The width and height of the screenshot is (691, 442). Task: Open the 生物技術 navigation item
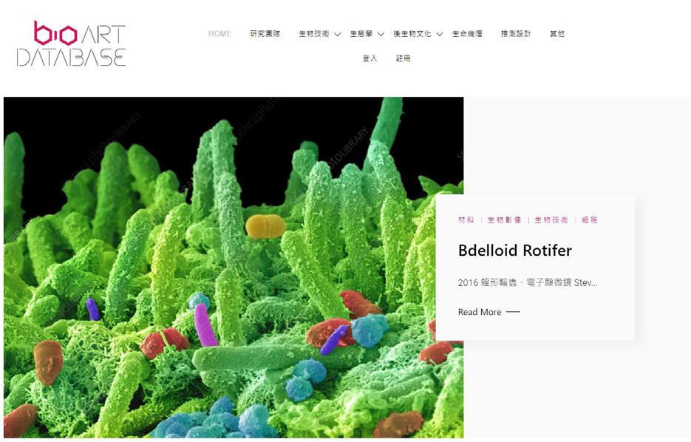pos(314,34)
